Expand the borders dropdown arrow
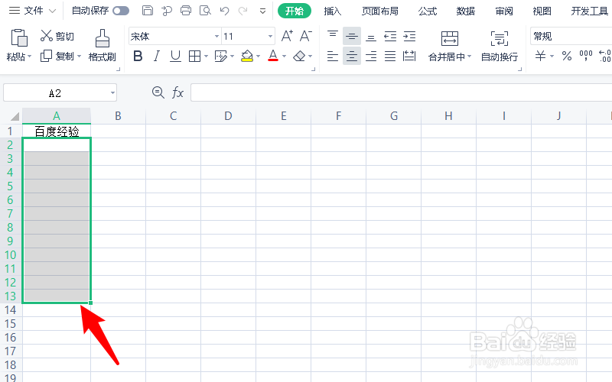Screen dimensions: 612x382 [x=206, y=57]
